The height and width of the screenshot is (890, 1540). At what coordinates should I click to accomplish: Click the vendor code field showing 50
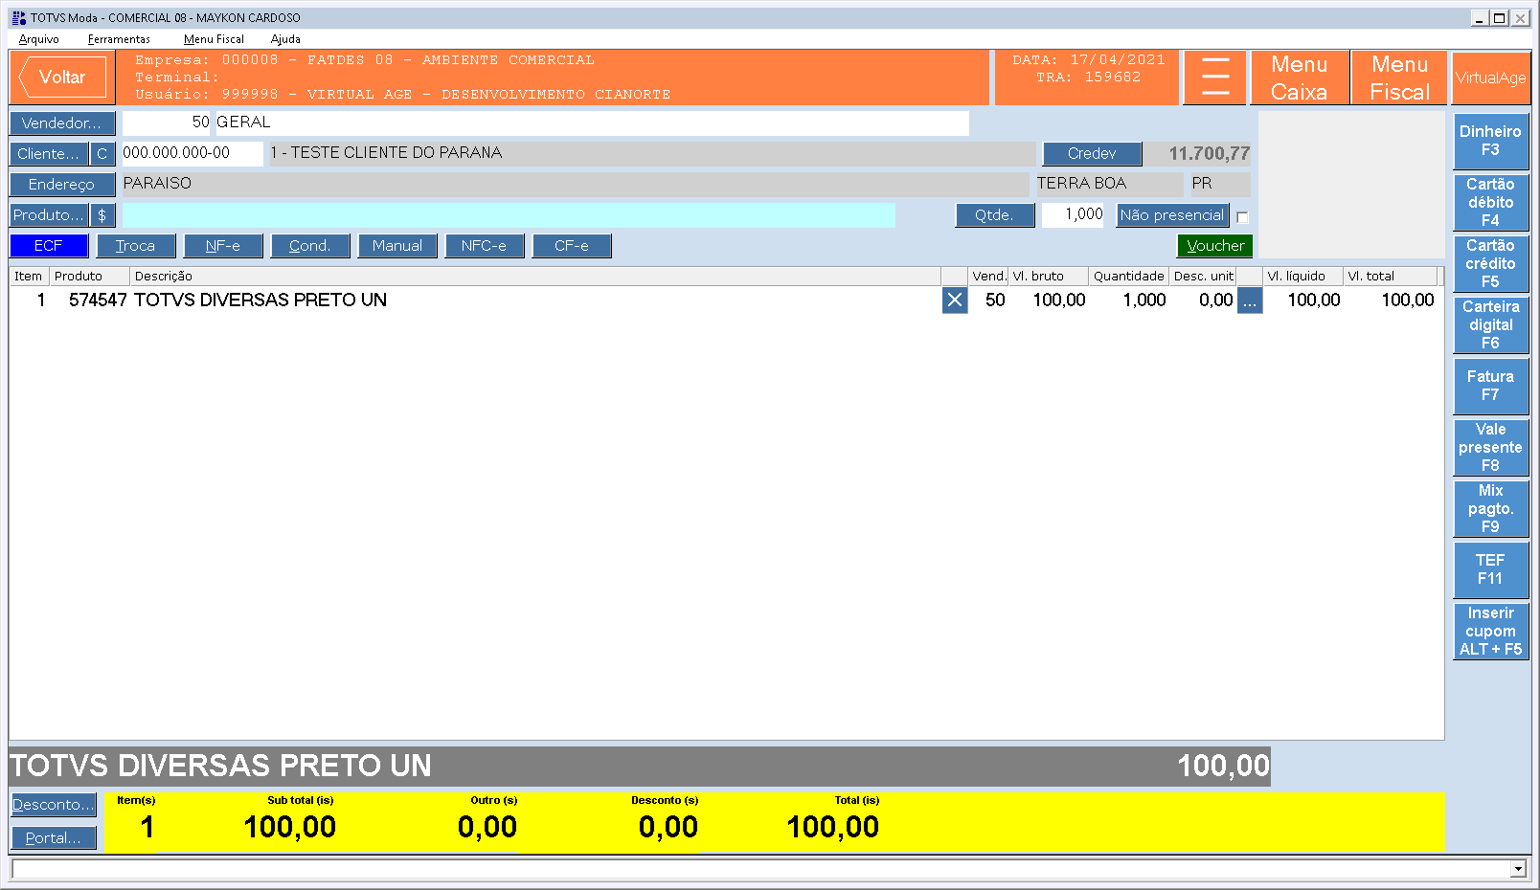point(167,122)
